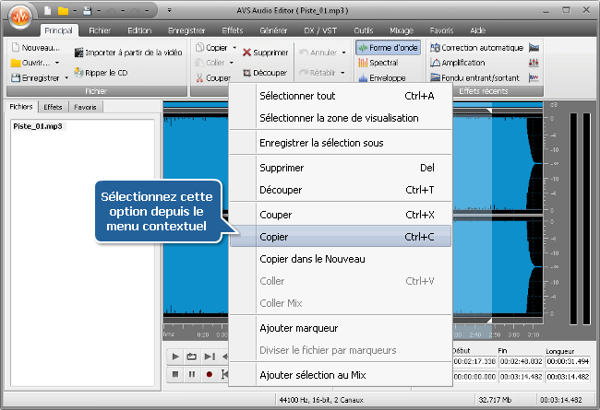
Task: Choose Sélectionner la zone de visualisation
Action: (341, 118)
